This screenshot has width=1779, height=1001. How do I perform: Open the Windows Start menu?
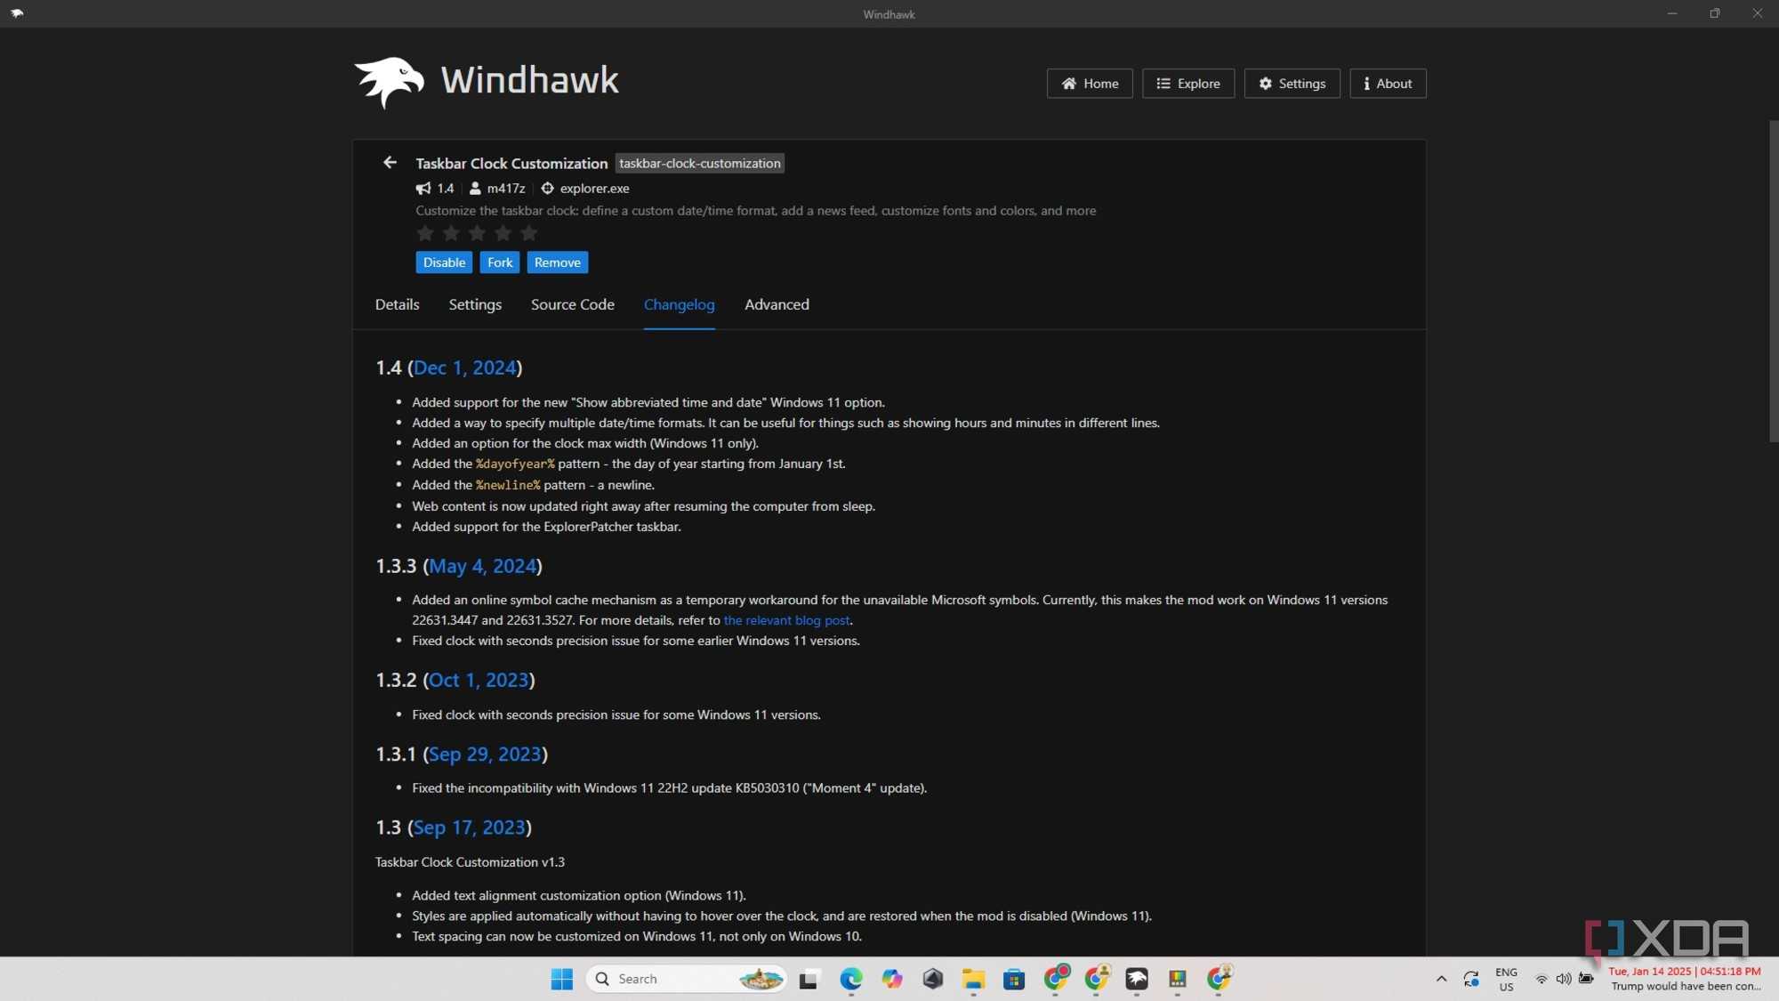click(x=562, y=979)
